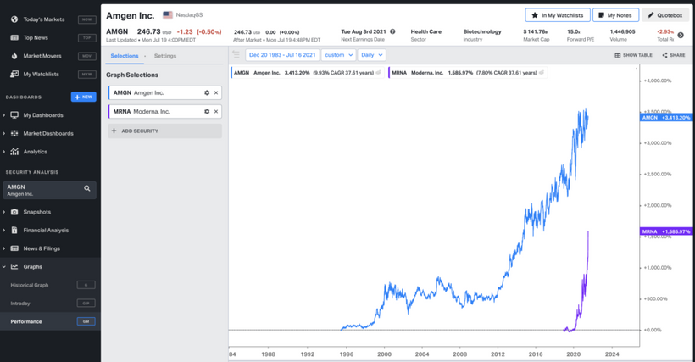Click the TOP shortcut badge

pos(86,37)
